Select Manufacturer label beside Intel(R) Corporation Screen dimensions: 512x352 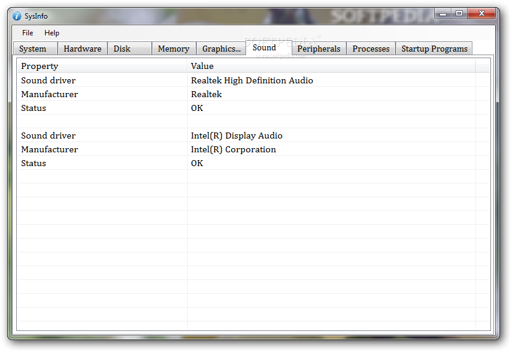(49, 149)
